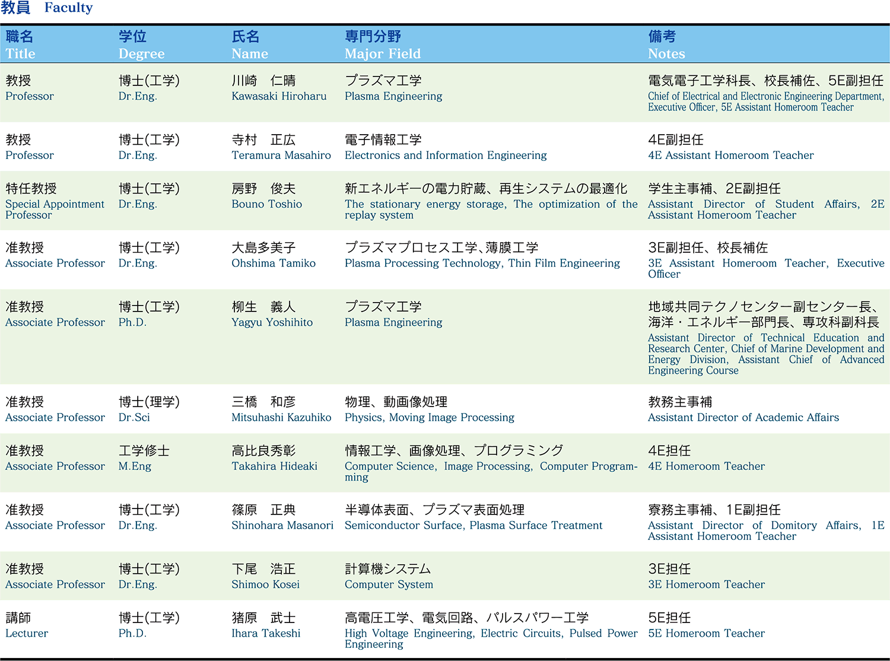
Task: Select the name 'Kawasaki Hiroharu'
Action: (x=279, y=96)
